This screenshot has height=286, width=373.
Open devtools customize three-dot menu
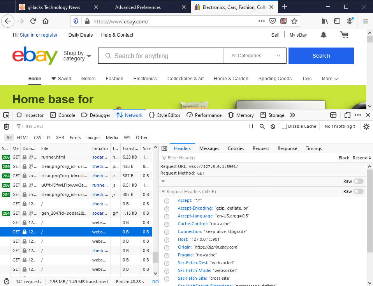(x=358, y=115)
